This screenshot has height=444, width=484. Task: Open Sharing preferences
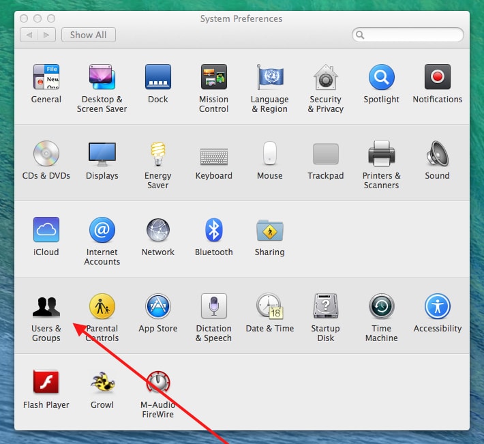point(270,230)
